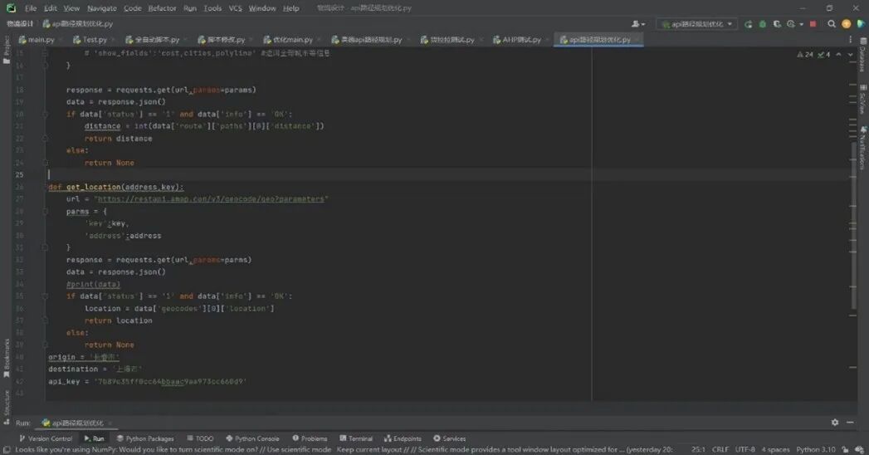Viewport: 869px width, 455px height.
Task: Click the typo count indicator showing 4
Action: point(824,54)
